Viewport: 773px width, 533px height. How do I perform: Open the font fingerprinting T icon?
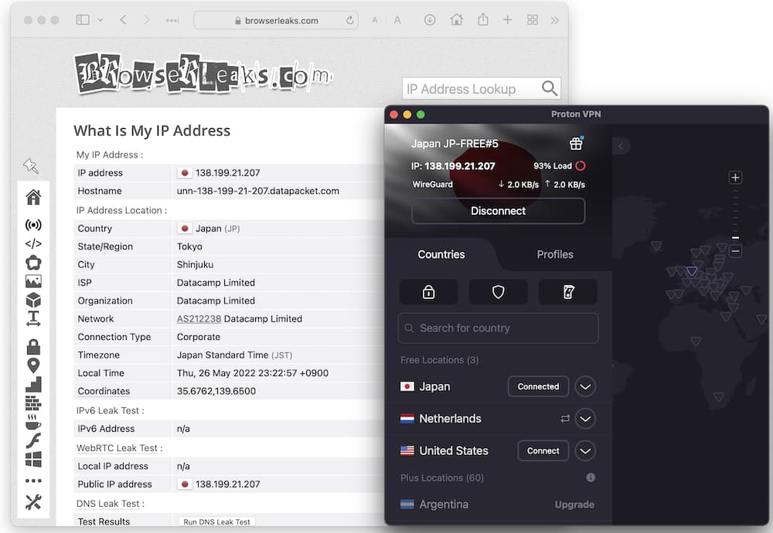tap(33, 319)
